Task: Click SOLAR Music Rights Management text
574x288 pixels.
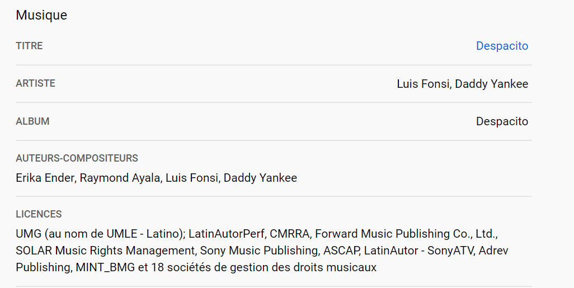Action: coord(105,251)
